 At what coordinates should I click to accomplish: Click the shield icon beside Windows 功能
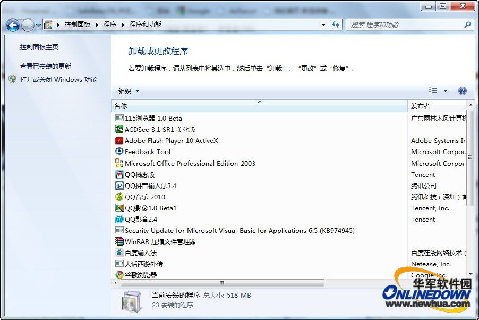12,80
